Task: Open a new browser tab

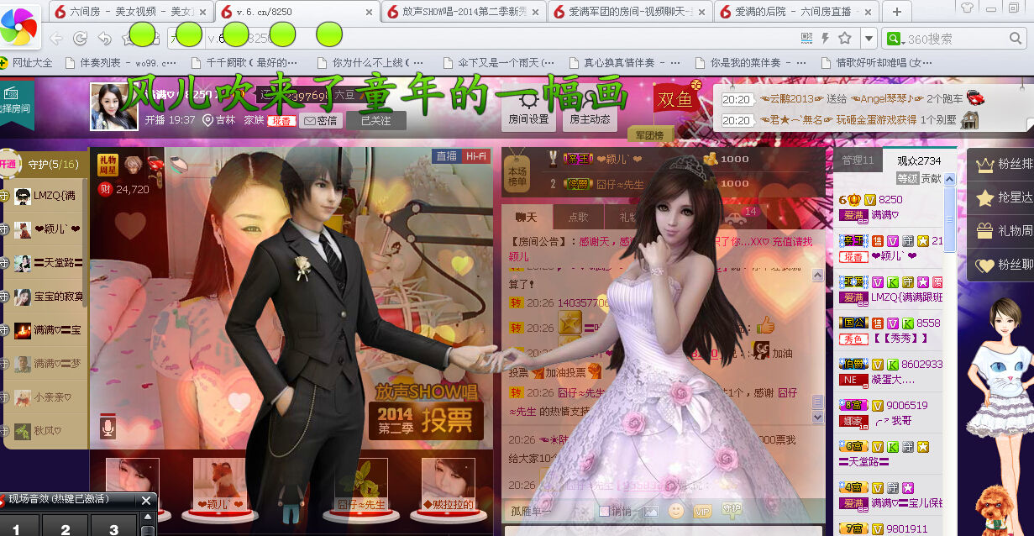Action: click(897, 12)
